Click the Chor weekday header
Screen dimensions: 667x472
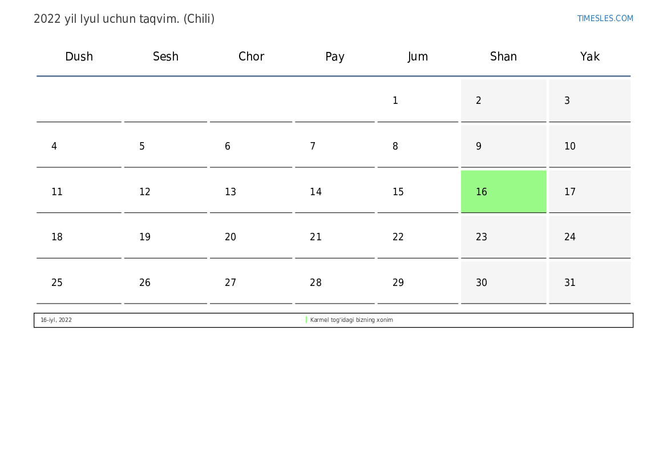(x=251, y=57)
